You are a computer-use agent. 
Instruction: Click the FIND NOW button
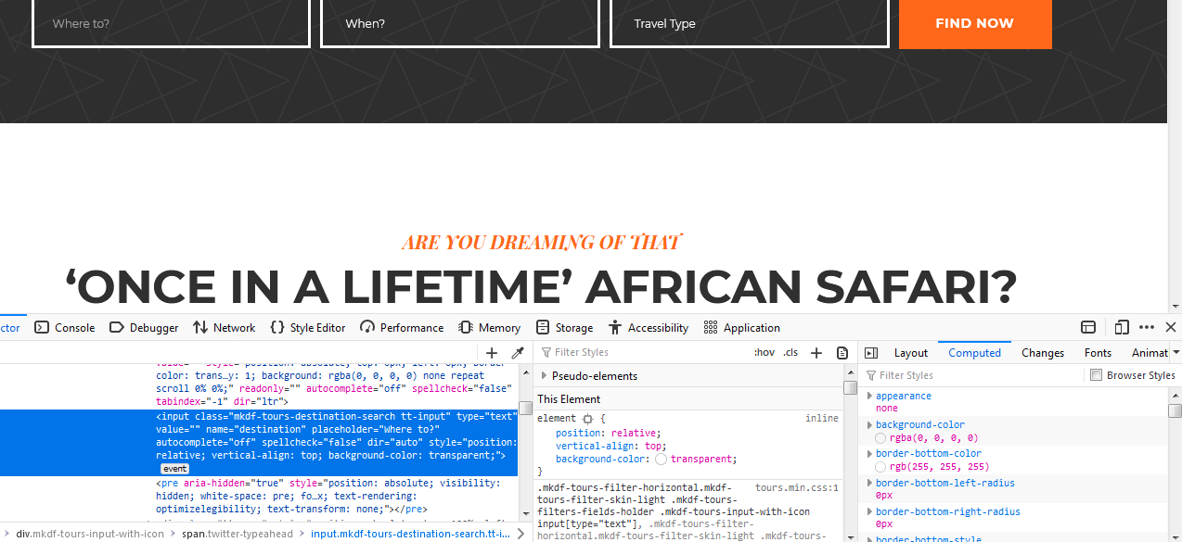click(x=975, y=24)
